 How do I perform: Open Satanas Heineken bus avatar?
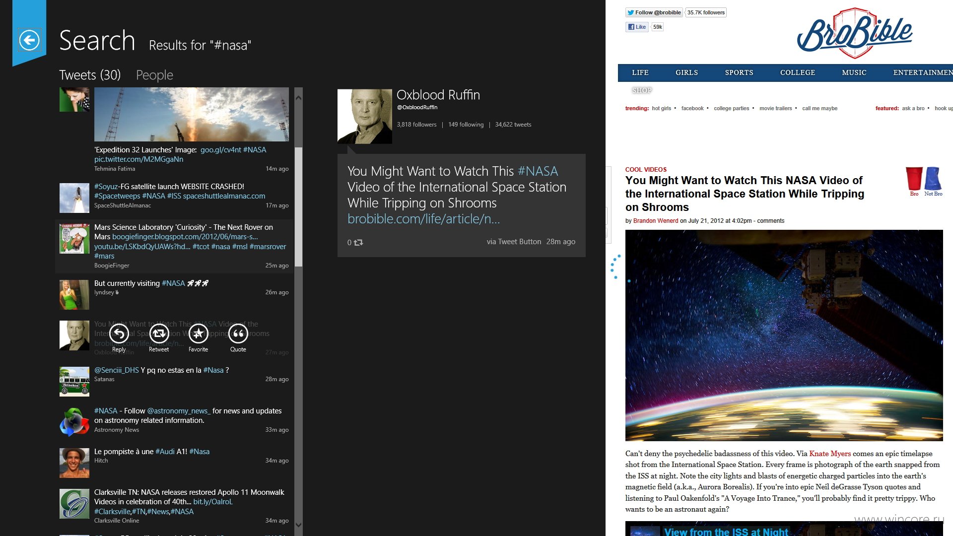[x=74, y=382]
